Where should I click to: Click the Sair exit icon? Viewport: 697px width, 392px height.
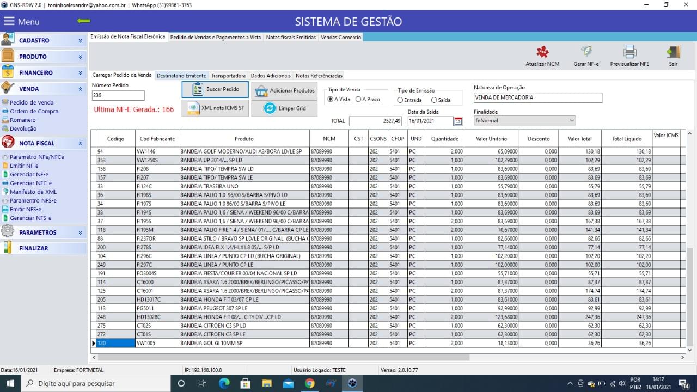click(x=673, y=52)
